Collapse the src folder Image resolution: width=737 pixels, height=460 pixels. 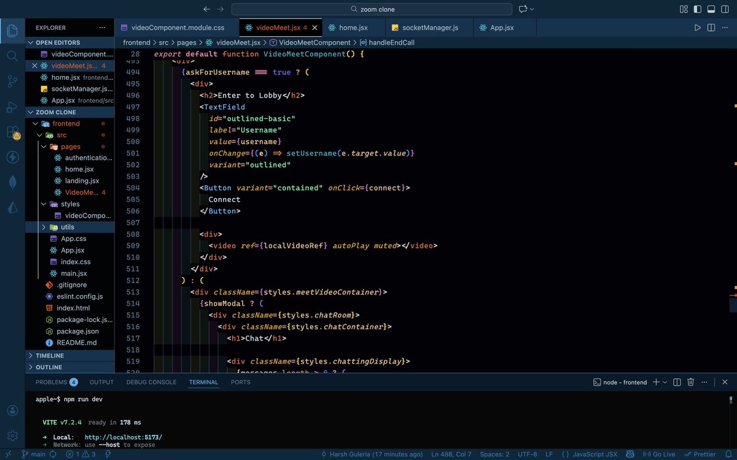click(x=69, y=135)
